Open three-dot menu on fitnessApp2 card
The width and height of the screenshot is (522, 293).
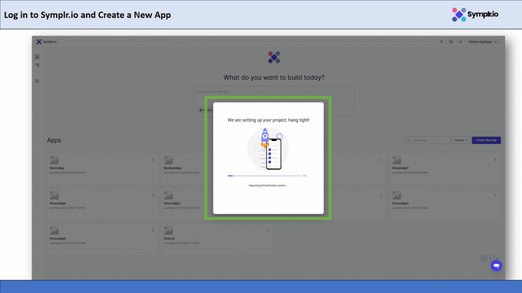pos(152,230)
